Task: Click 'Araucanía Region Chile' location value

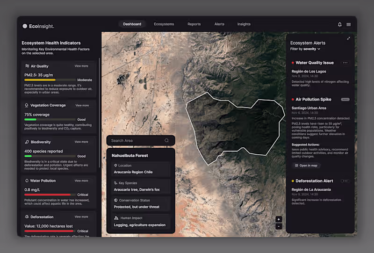Action: (133, 172)
